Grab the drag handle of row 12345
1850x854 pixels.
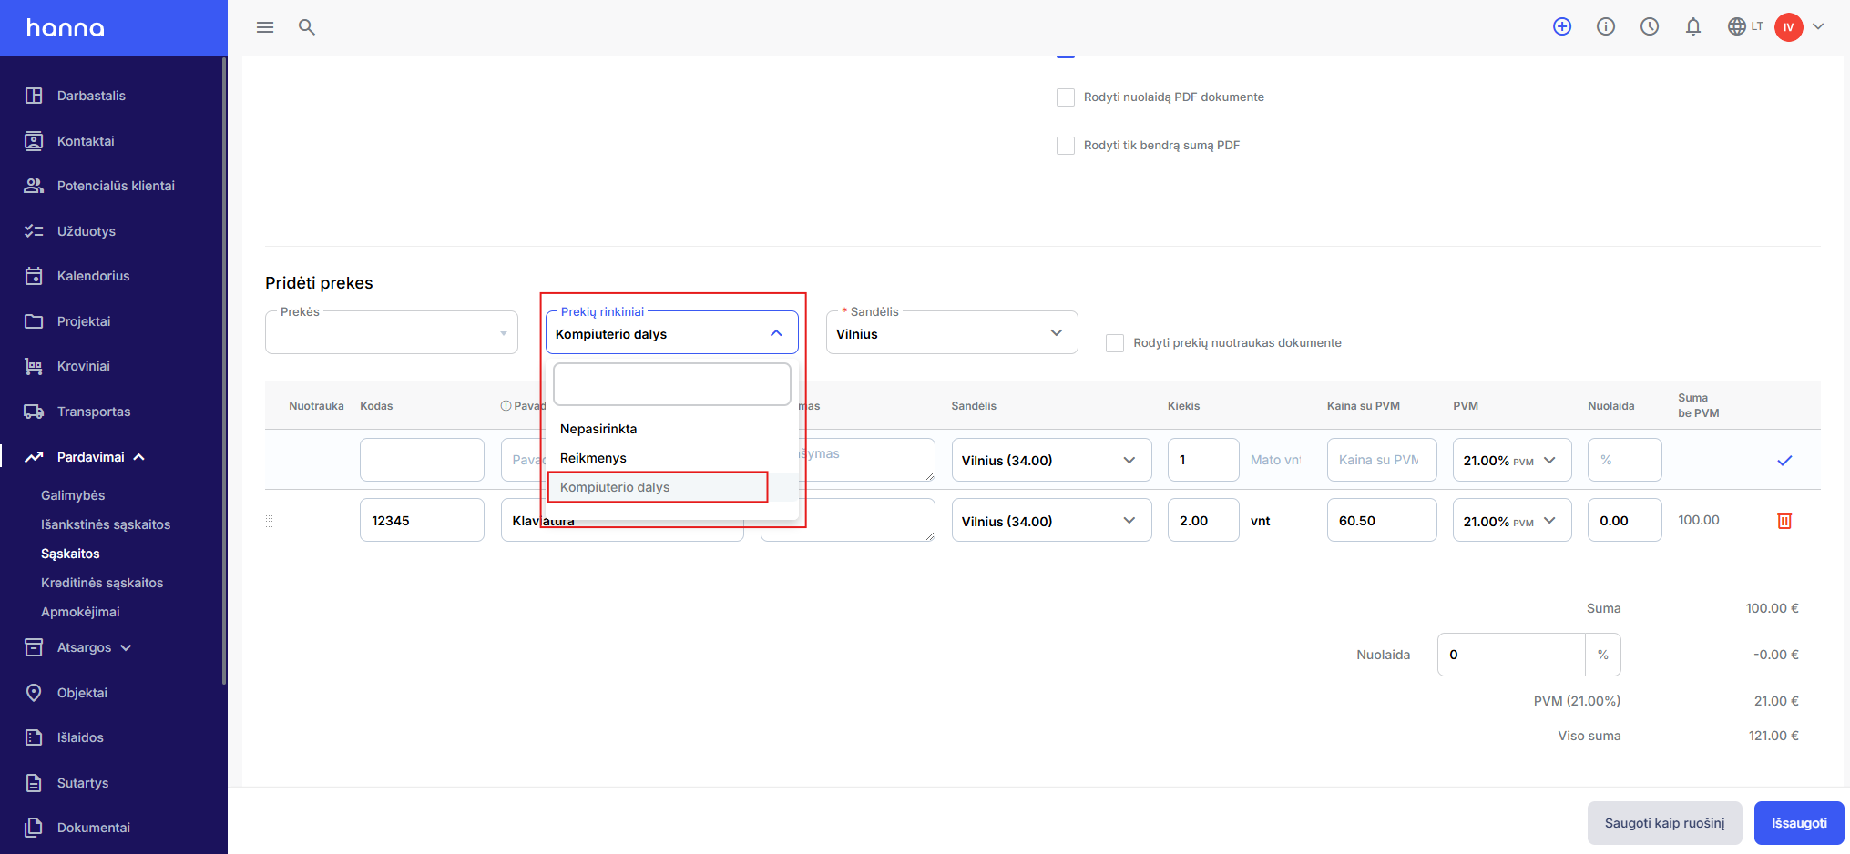point(269,520)
